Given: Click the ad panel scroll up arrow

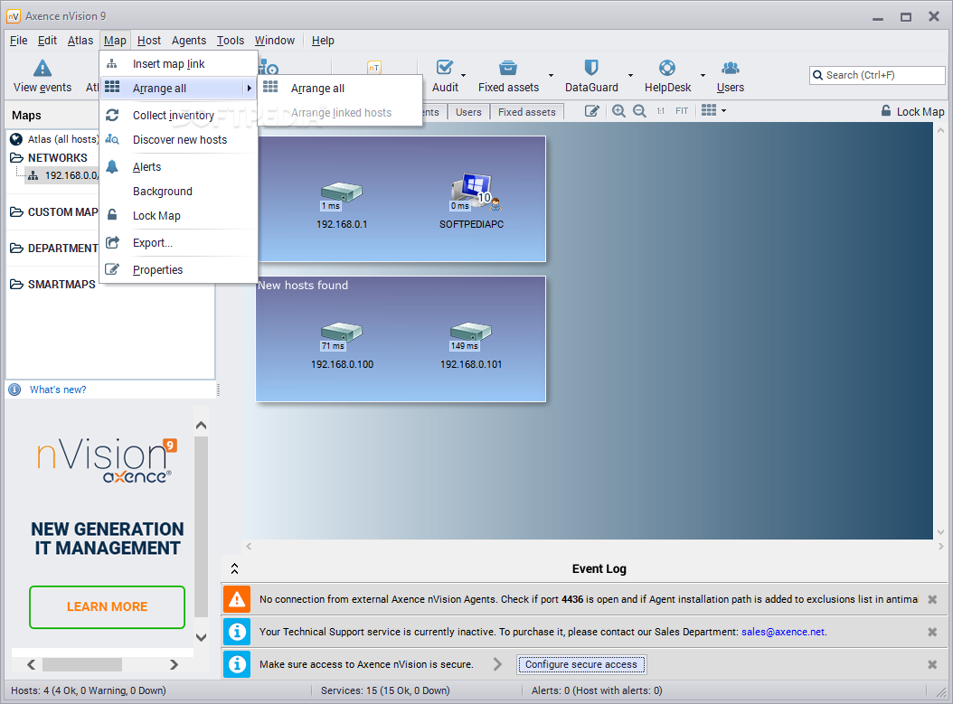Looking at the screenshot, I should [201, 425].
